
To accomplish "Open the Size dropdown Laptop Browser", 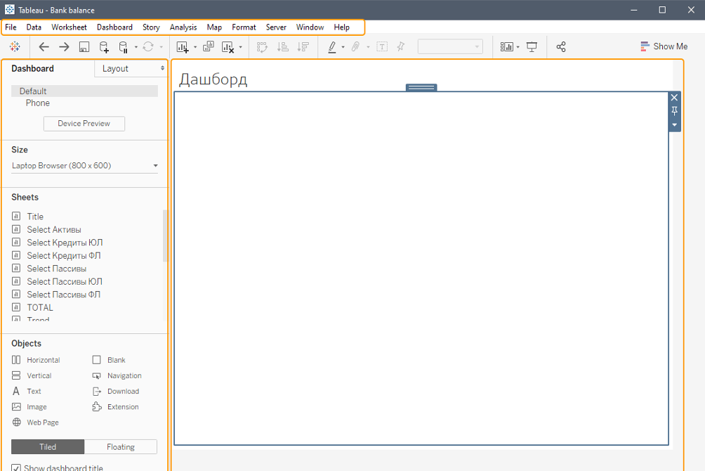I will (84, 166).
